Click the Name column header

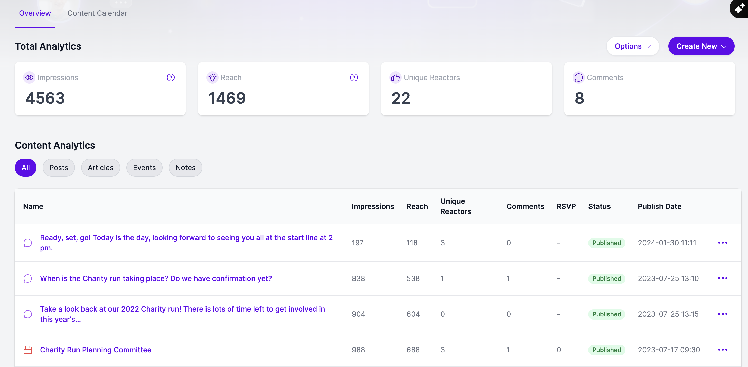click(33, 206)
